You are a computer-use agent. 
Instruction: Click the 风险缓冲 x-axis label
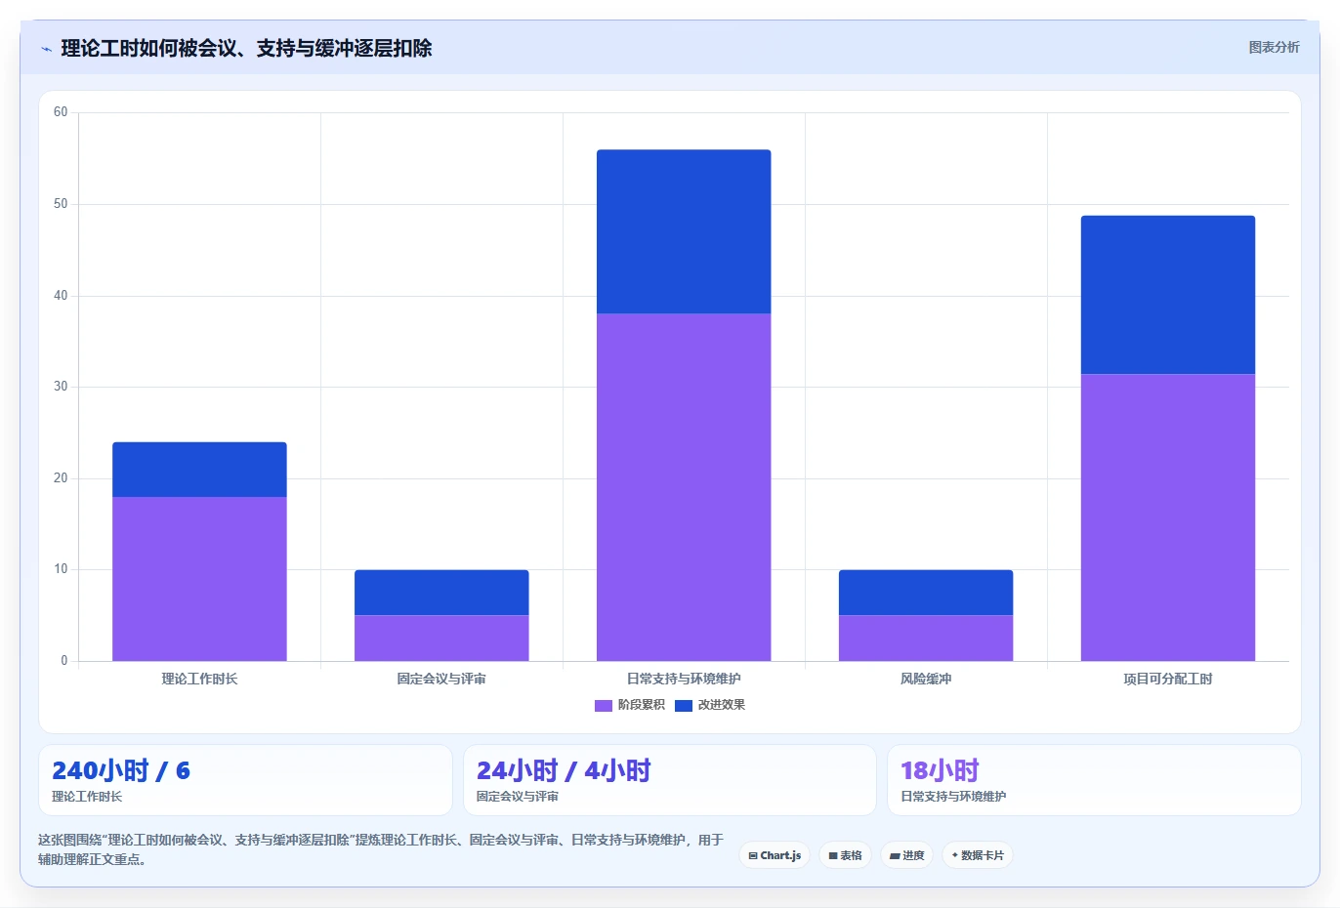(x=926, y=679)
